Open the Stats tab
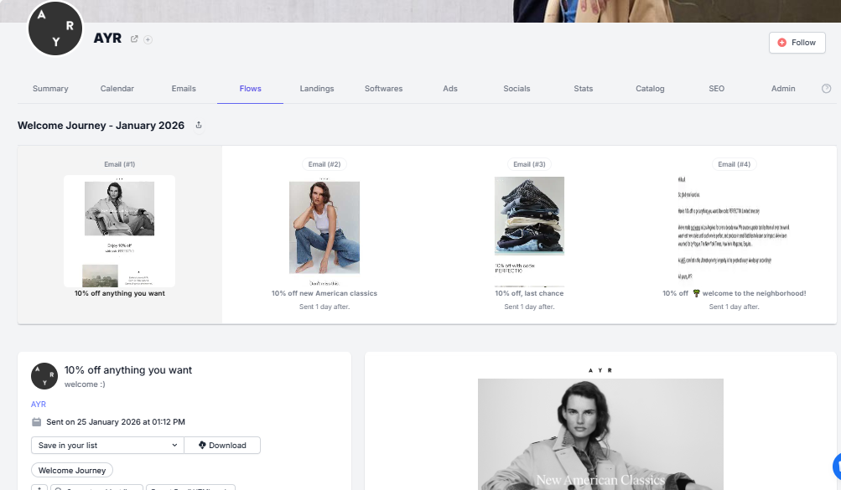This screenshot has width=841, height=490. [x=583, y=89]
